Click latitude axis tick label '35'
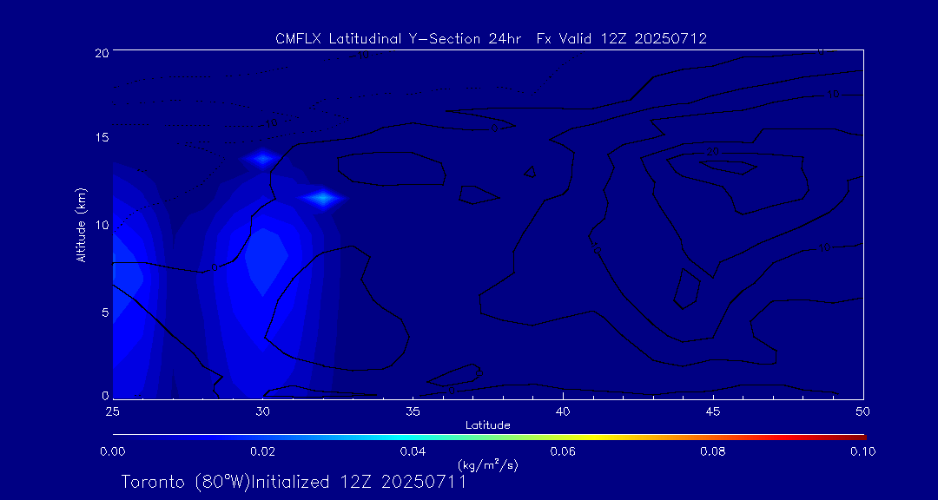 coord(413,411)
